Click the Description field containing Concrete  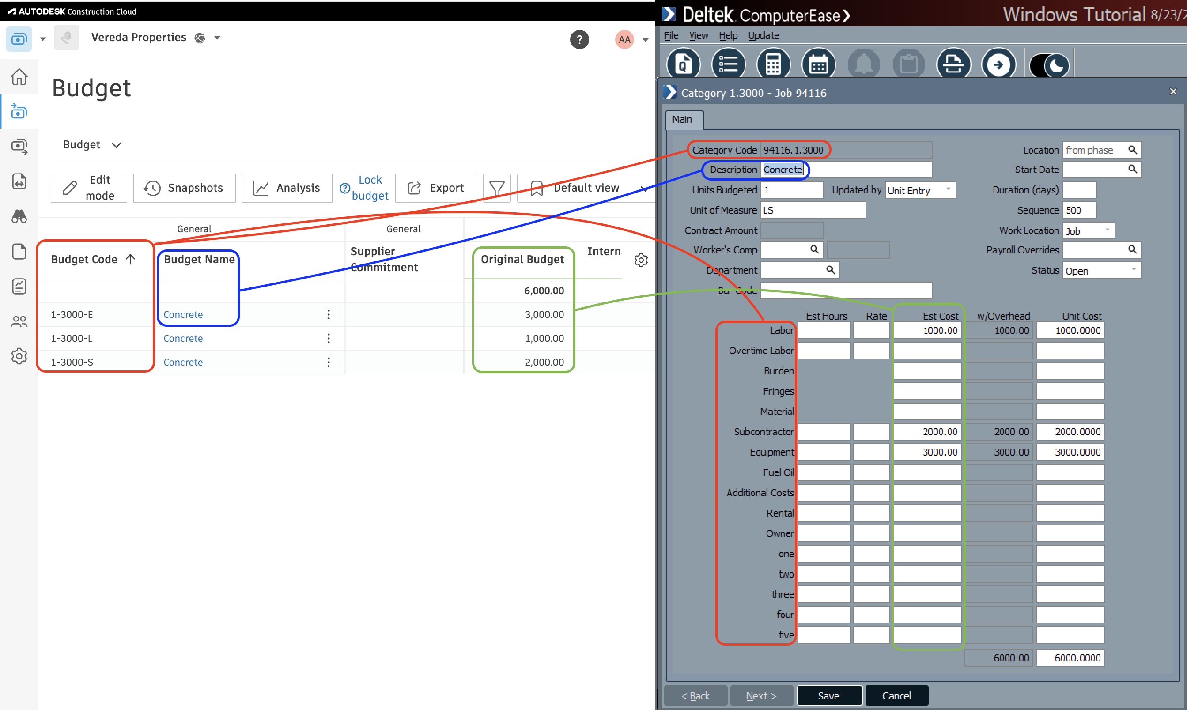(846, 170)
